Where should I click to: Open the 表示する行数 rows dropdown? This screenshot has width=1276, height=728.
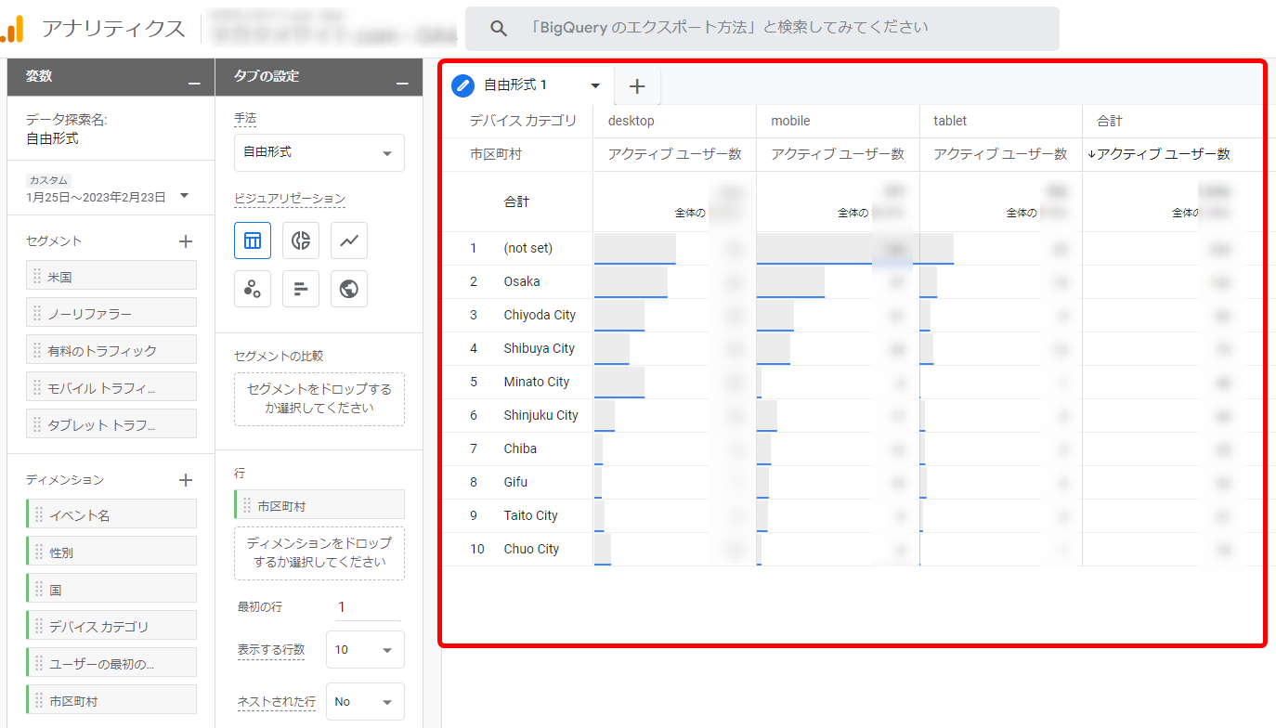tap(365, 649)
